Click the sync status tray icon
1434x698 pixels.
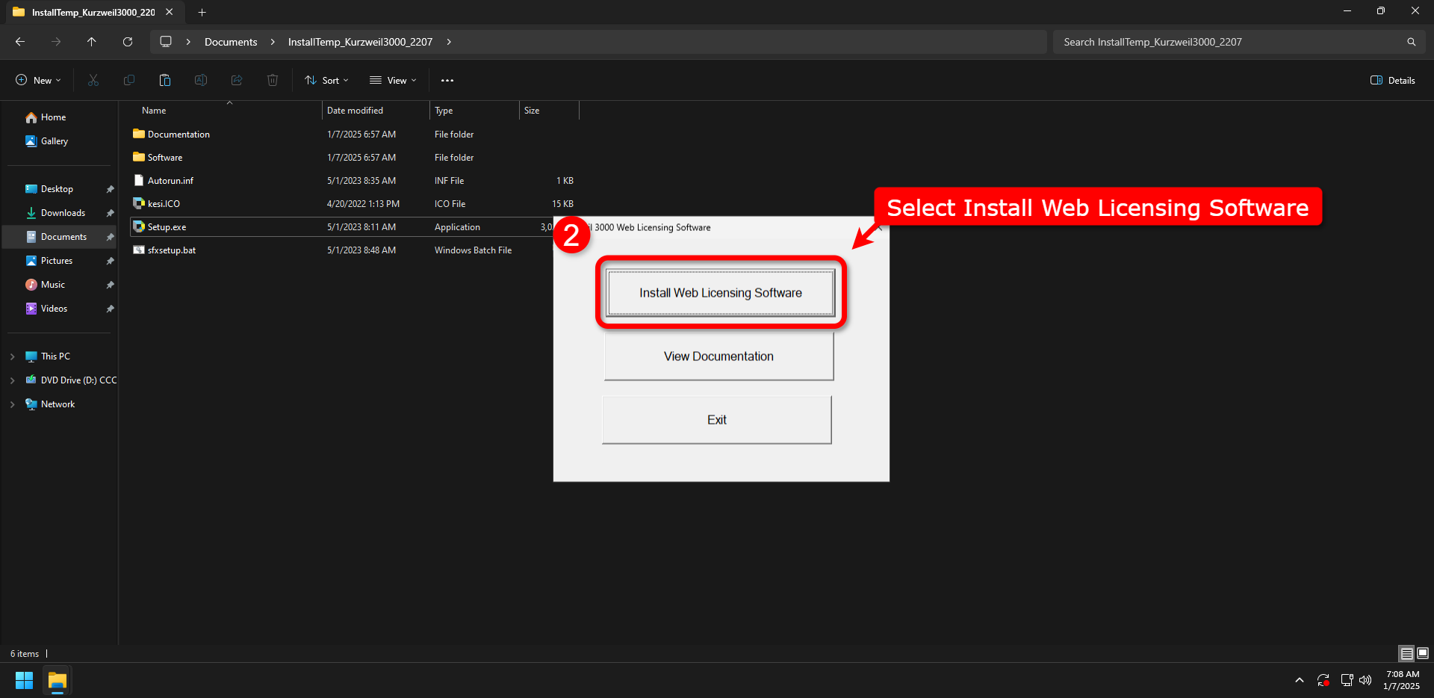1323,680
